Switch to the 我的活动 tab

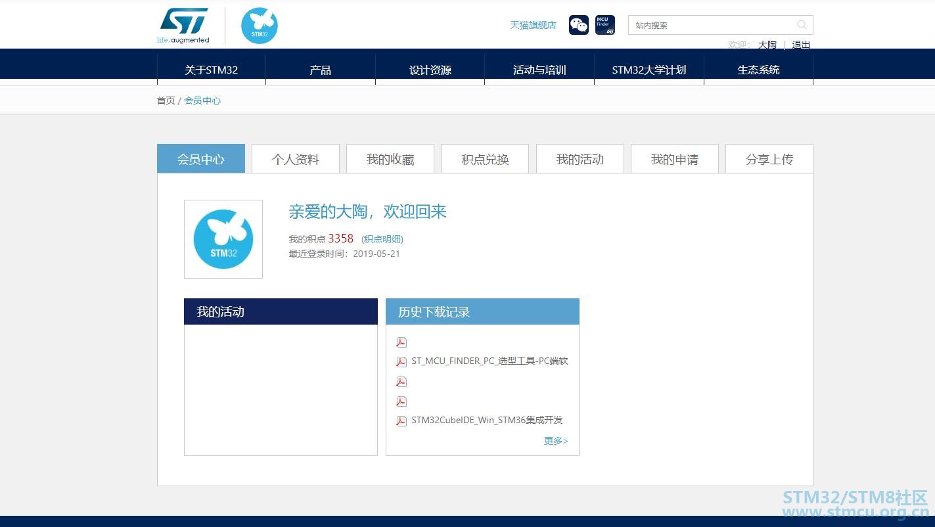tap(580, 159)
